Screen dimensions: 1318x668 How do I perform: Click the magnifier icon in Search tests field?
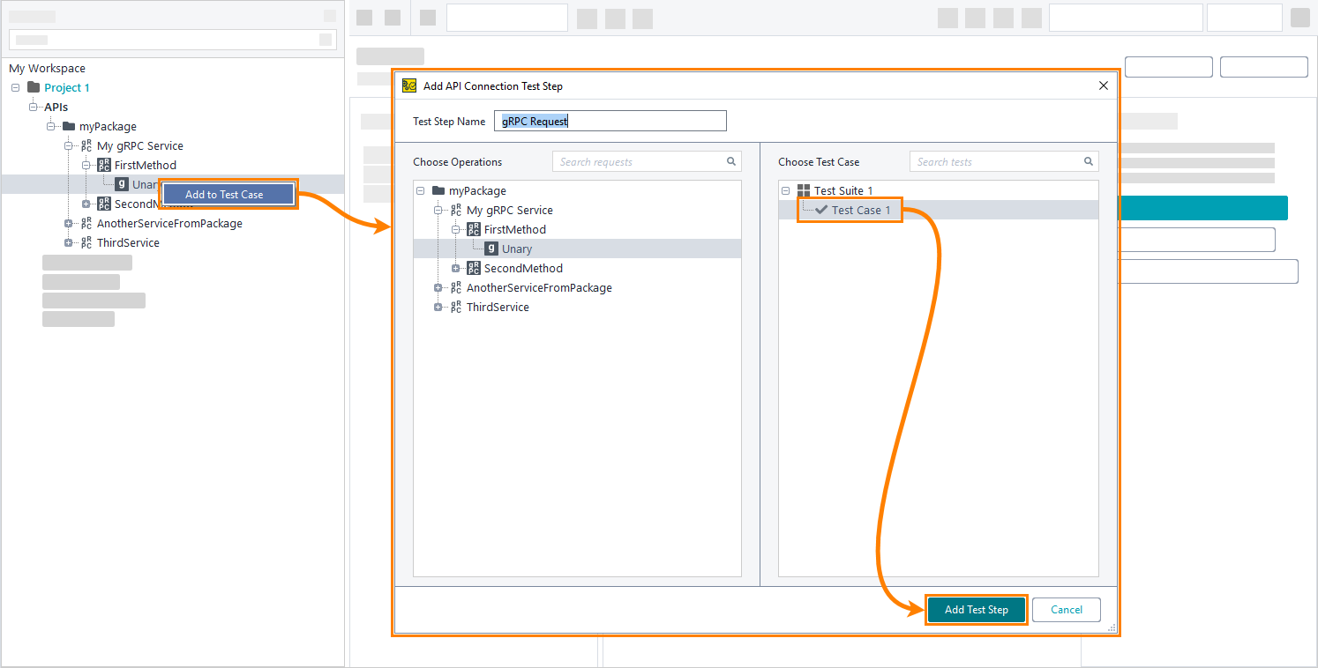[1088, 161]
